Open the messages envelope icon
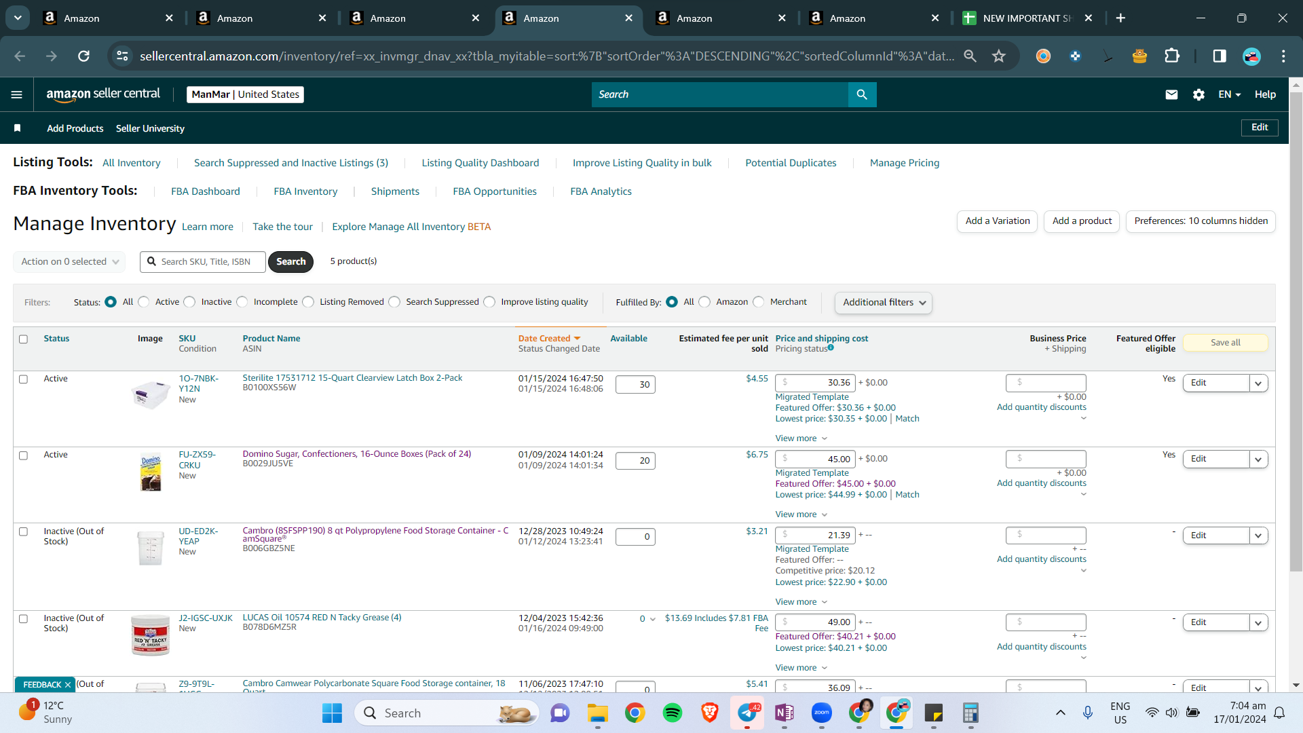The image size is (1303, 733). coord(1171,94)
